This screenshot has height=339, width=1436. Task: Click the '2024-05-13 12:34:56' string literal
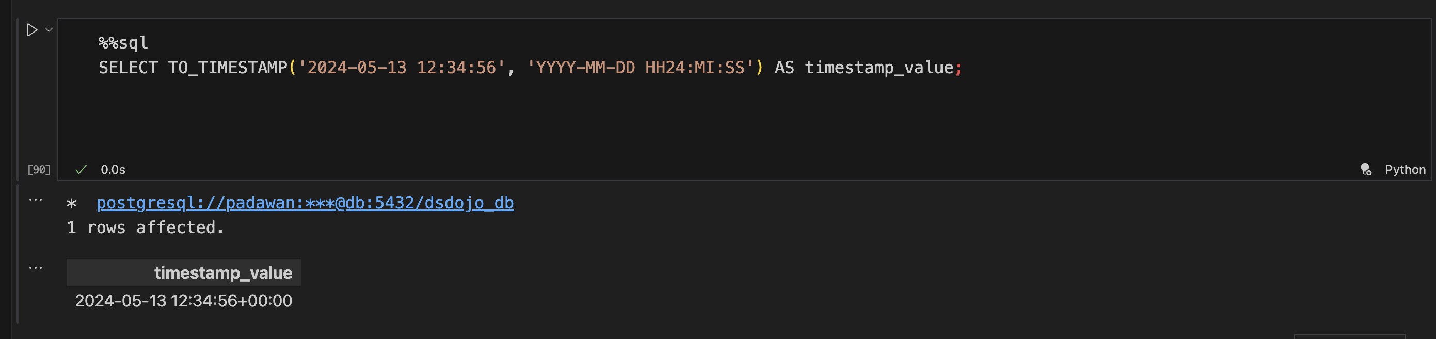402,68
